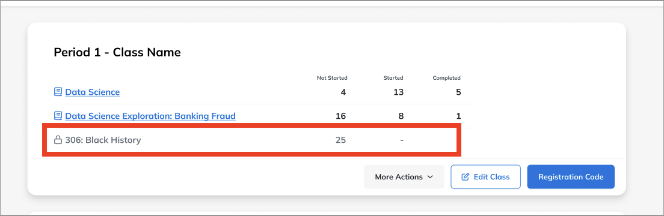The image size is (664, 216).
Task: Click Banking Fraud started count 8
Action: coord(401,116)
